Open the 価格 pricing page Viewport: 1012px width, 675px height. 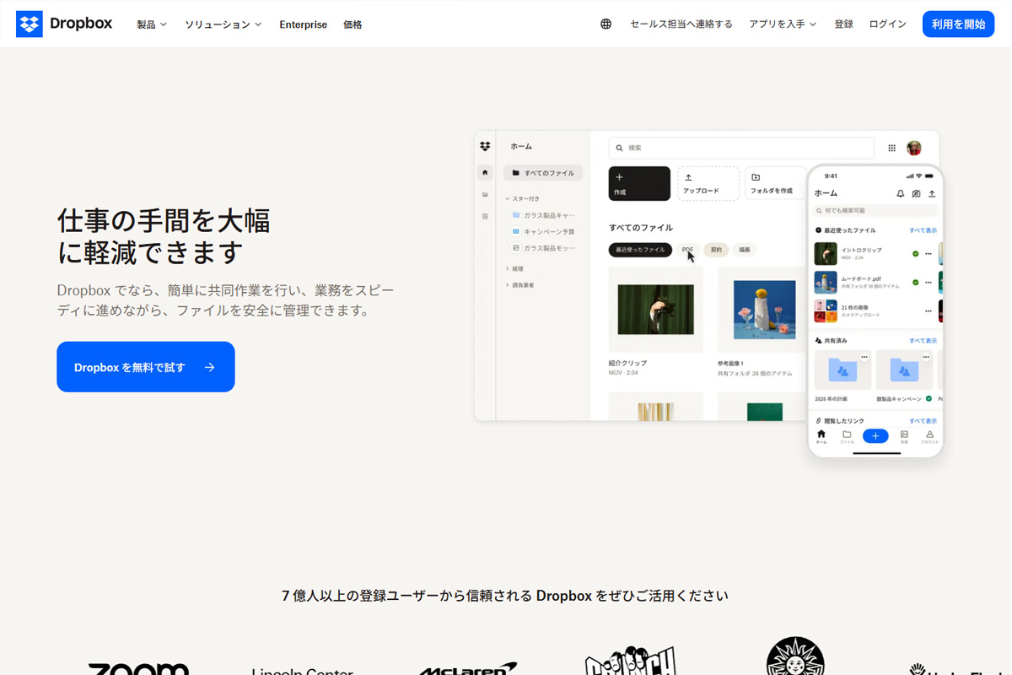[353, 24]
